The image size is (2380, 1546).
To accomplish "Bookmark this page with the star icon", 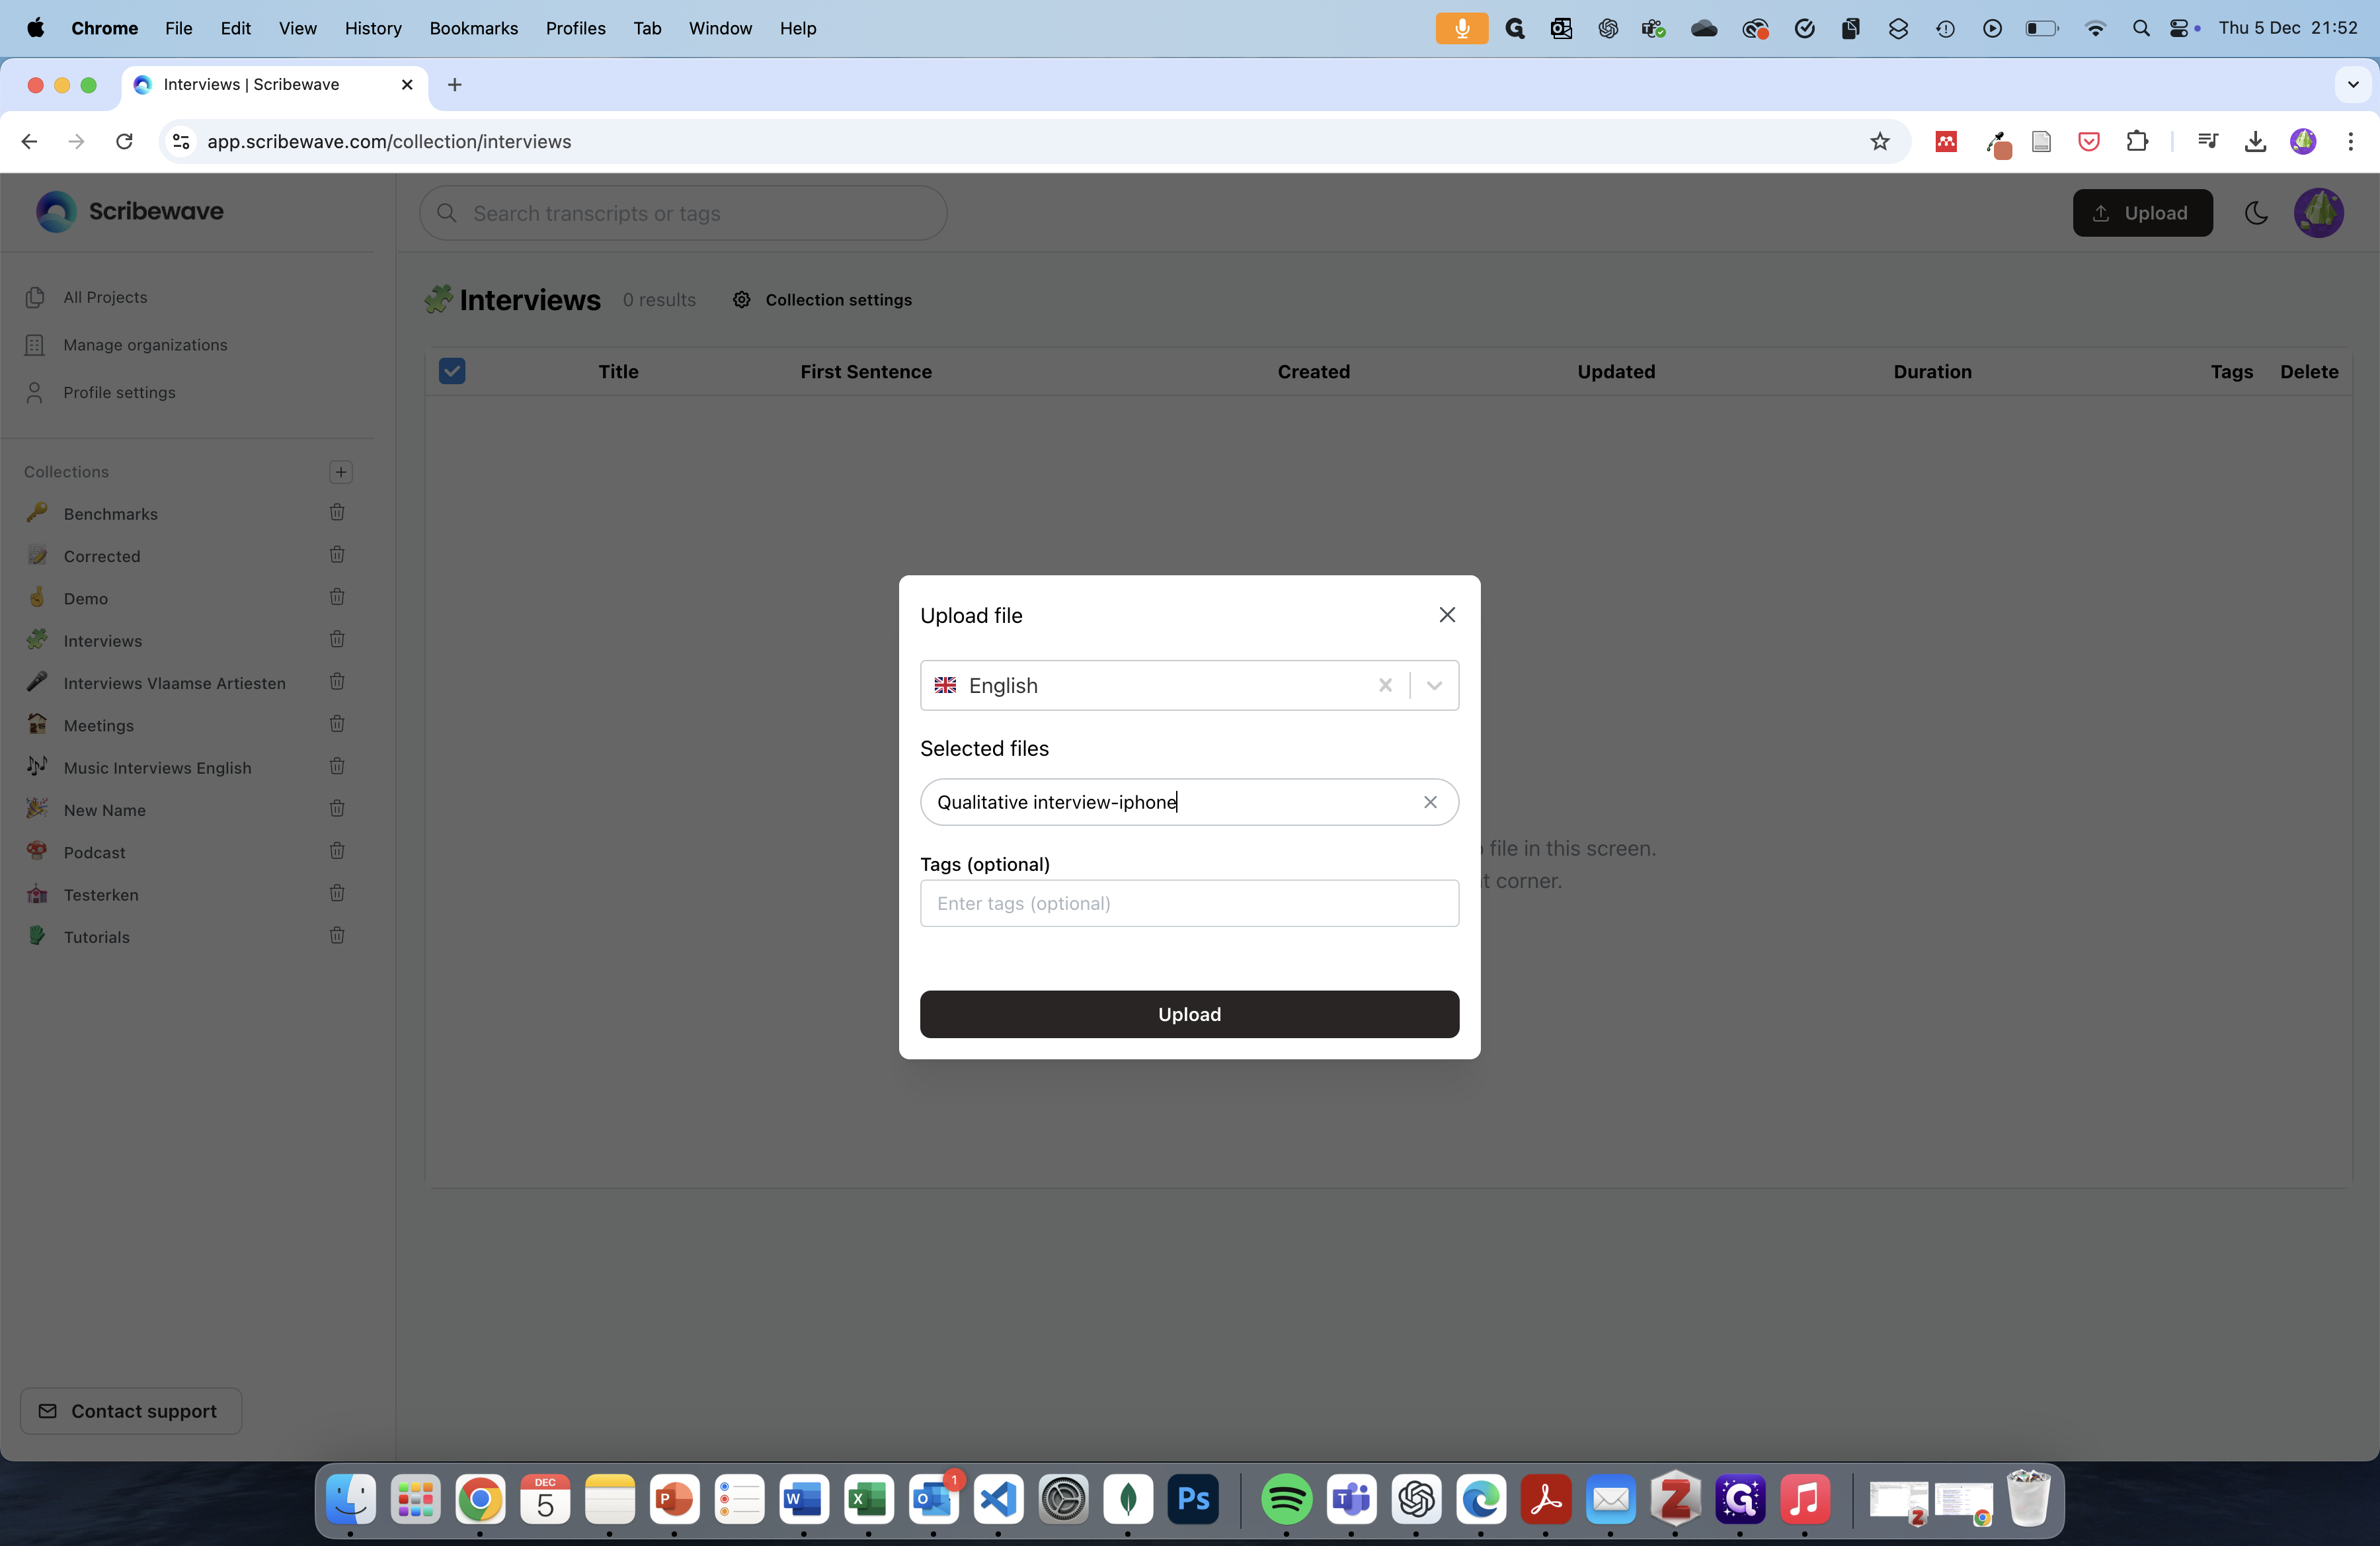I will [1880, 141].
